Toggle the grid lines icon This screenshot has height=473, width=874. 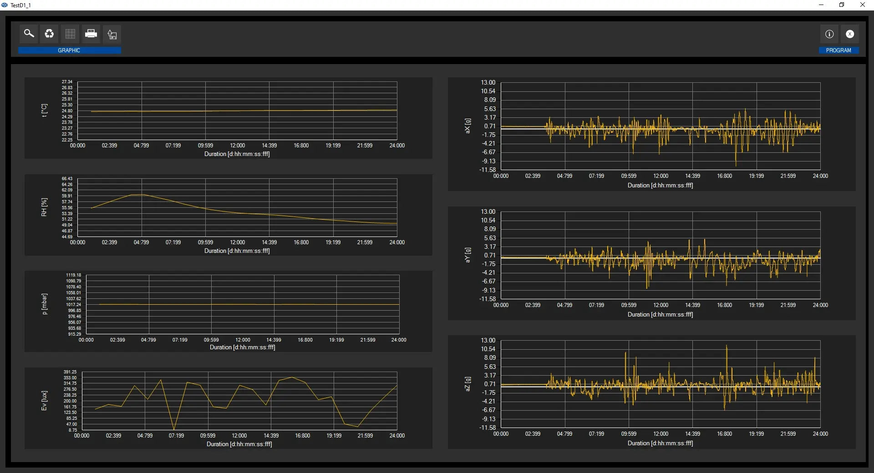pos(70,34)
